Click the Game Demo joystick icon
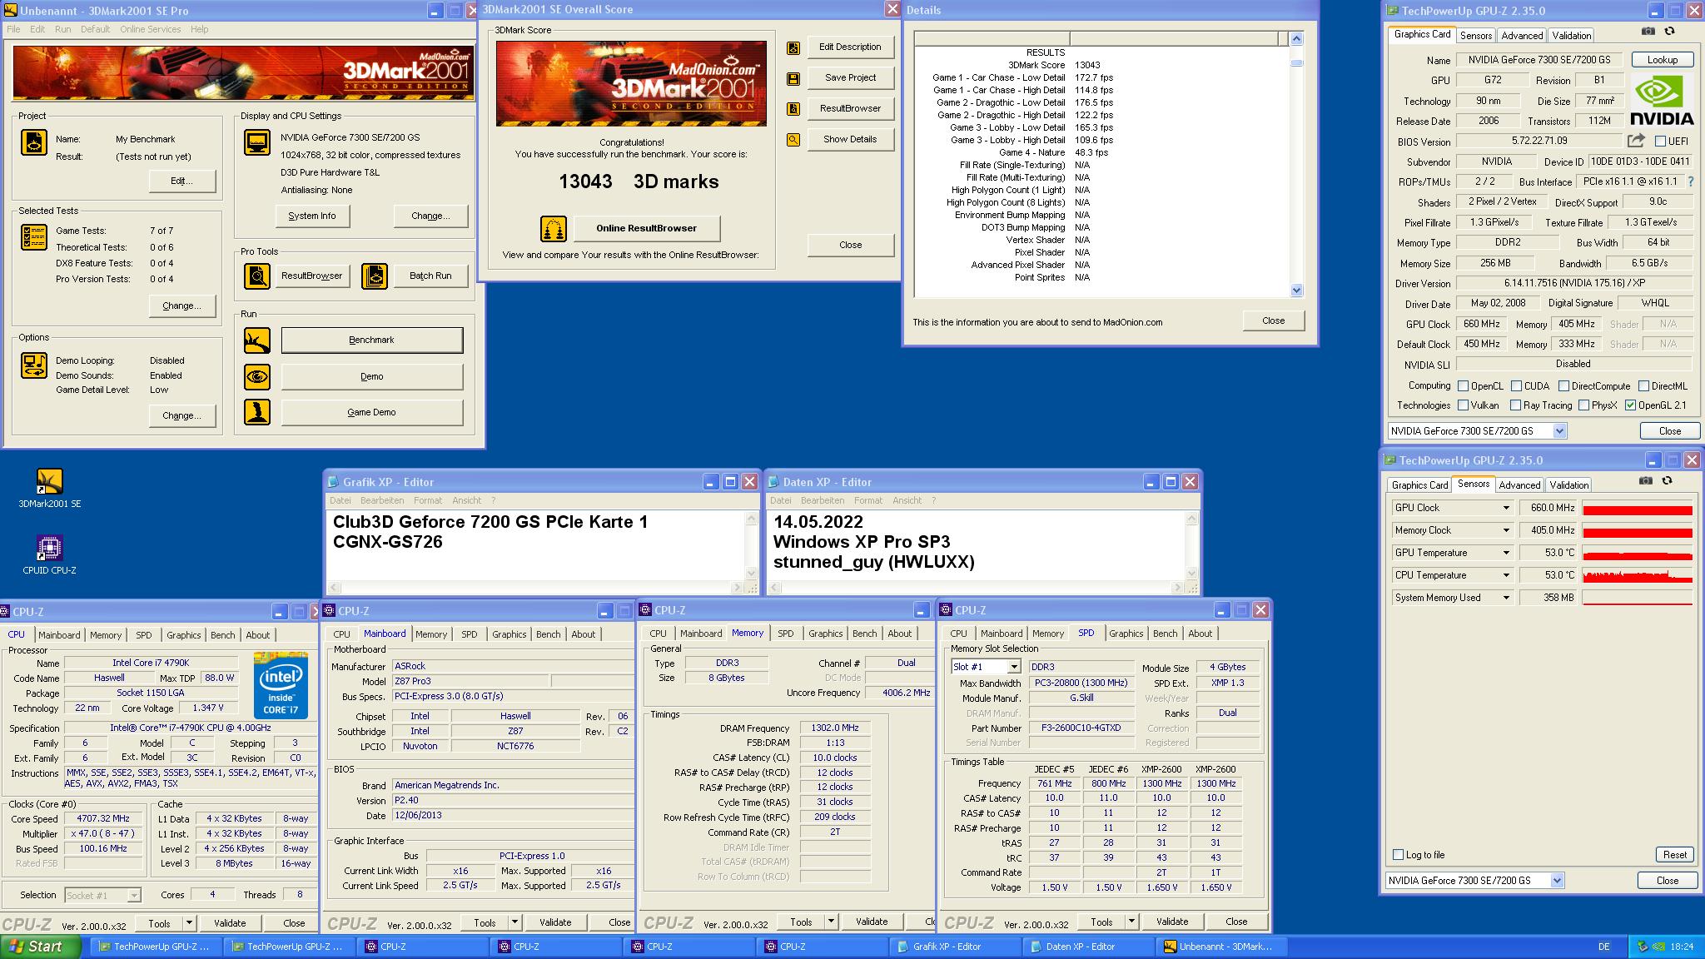1705x959 pixels. (257, 412)
